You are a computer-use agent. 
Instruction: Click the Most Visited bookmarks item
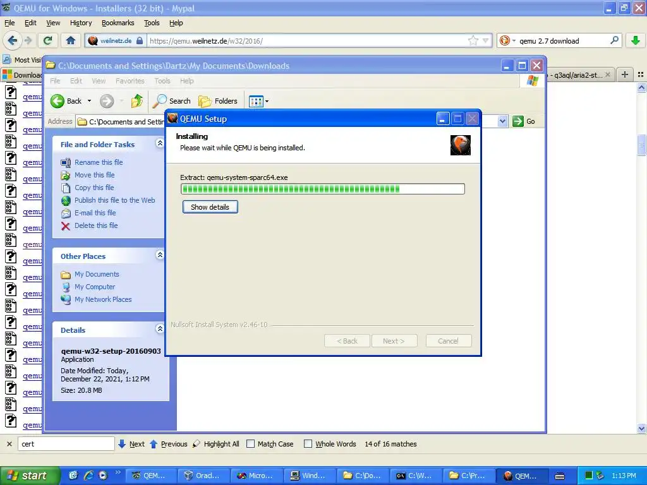pos(23,60)
